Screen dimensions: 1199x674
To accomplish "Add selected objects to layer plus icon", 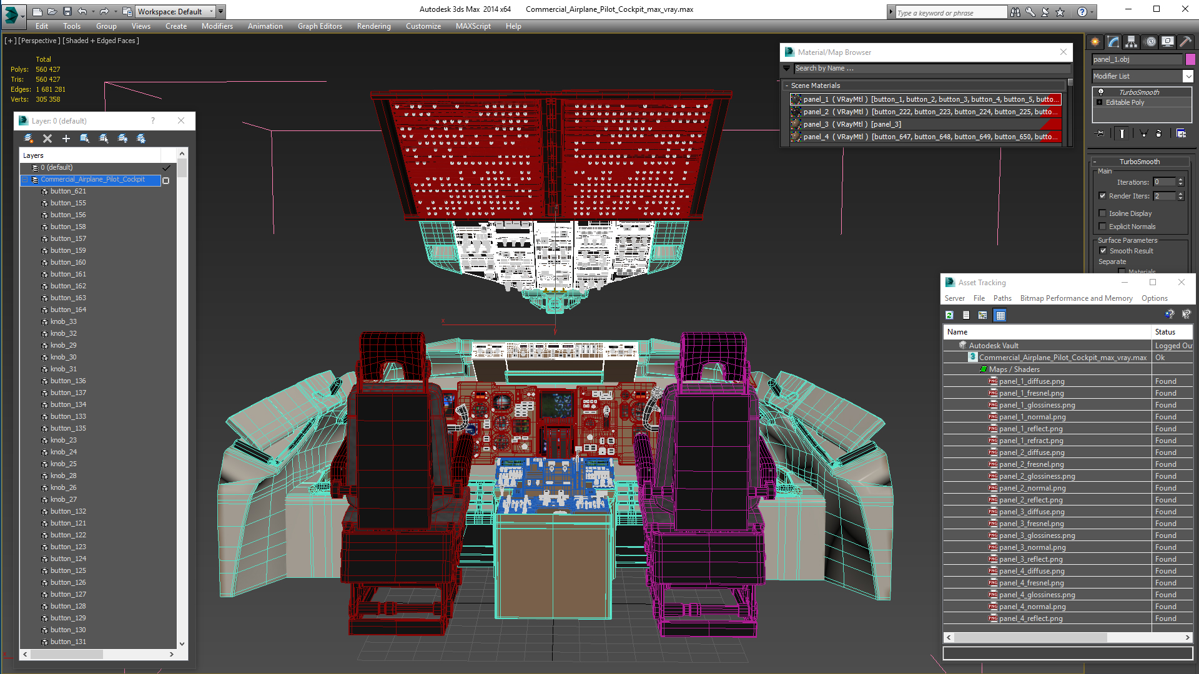I will click(66, 139).
